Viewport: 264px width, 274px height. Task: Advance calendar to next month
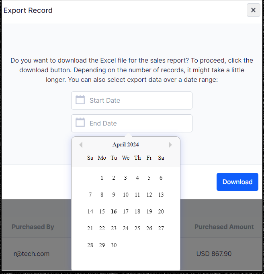click(x=170, y=145)
